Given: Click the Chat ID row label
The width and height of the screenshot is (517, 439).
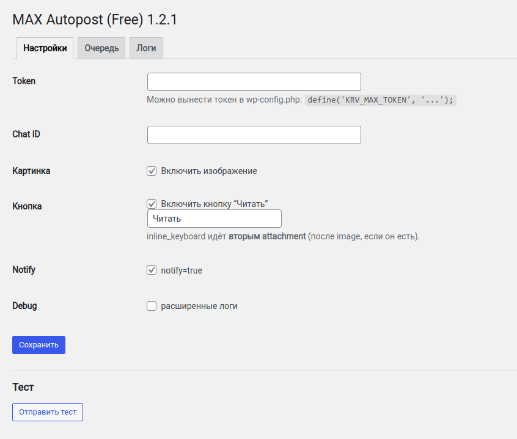Looking at the screenshot, I should pos(26,134).
